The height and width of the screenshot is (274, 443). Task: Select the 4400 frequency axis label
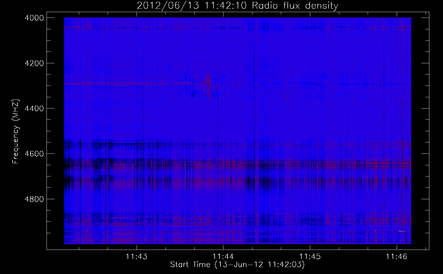click(x=34, y=109)
